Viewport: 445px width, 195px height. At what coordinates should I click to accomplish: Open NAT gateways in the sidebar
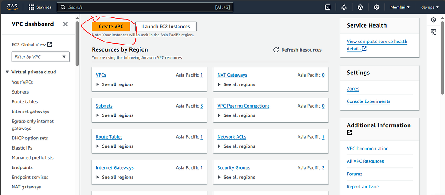tap(26, 187)
